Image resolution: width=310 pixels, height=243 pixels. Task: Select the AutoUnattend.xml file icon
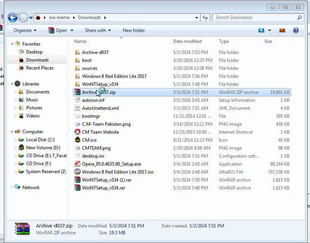point(77,108)
